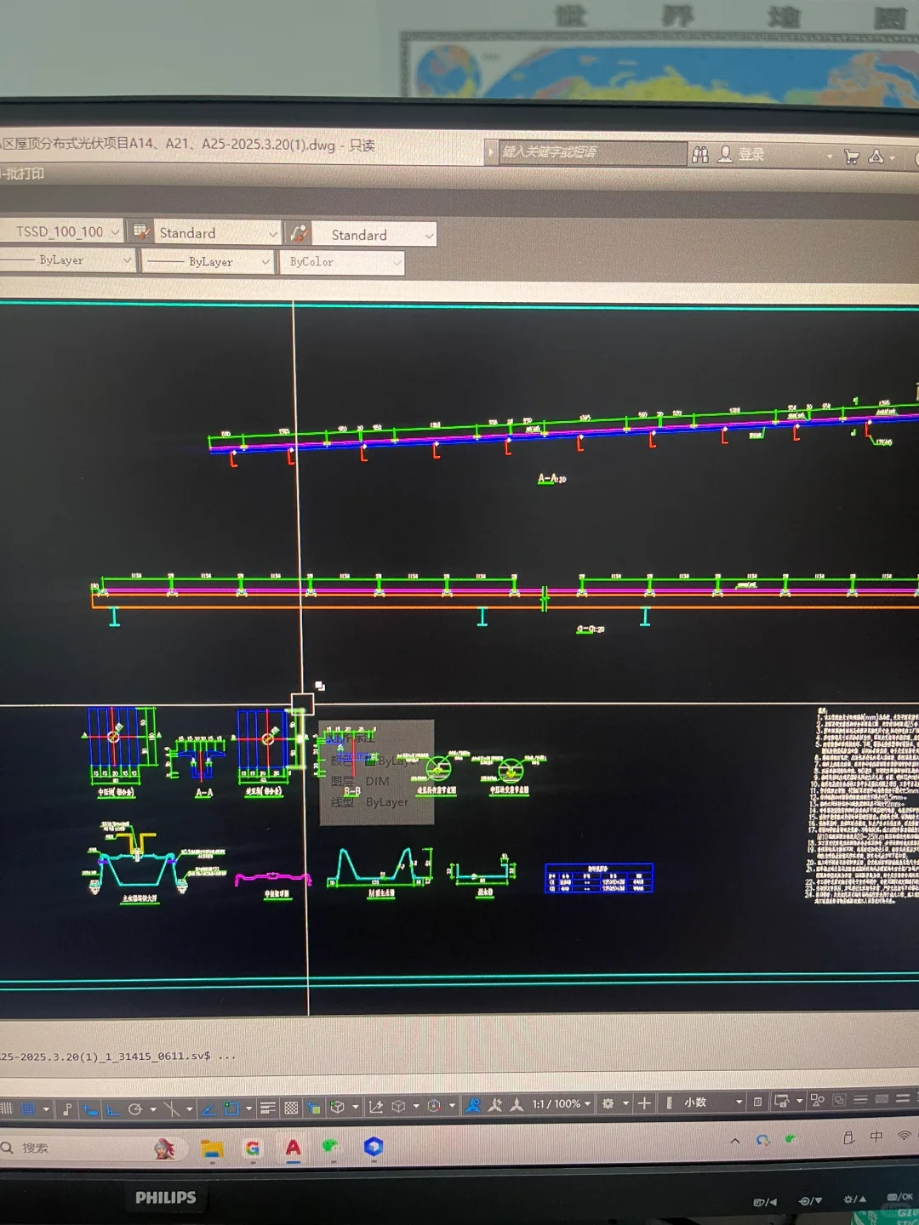This screenshot has height=1225, width=919.
Task: Click the command line showing .sv$ filename
Action: (x=117, y=1056)
